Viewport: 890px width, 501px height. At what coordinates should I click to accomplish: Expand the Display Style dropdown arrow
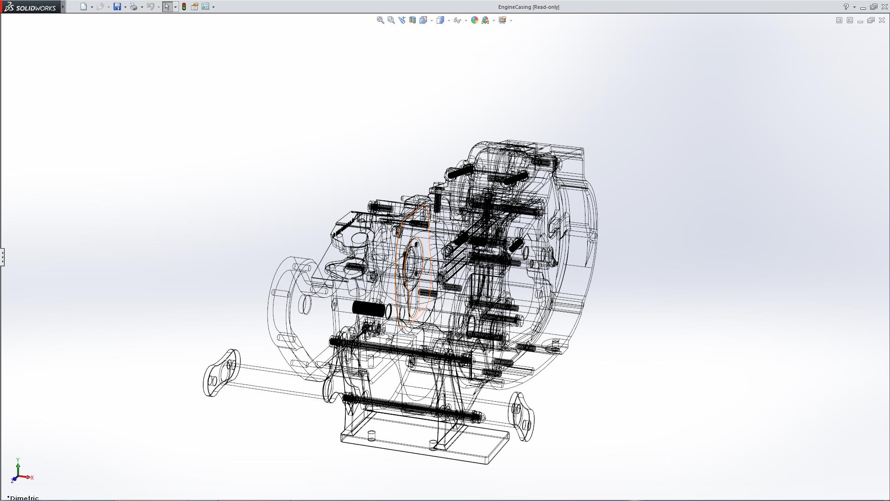[x=449, y=20]
